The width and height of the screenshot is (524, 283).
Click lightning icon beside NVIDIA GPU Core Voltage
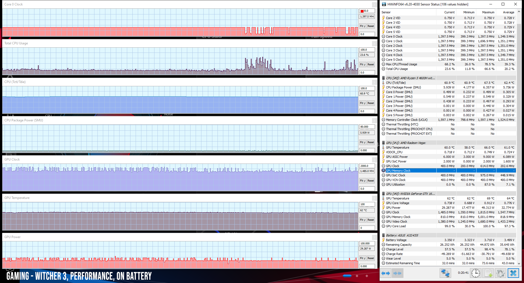click(x=383, y=203)
